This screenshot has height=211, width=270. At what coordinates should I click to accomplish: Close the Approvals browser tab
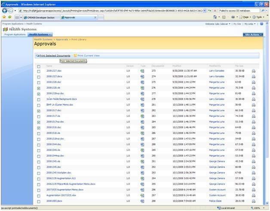pyautogui.click(x=95, y=18)
